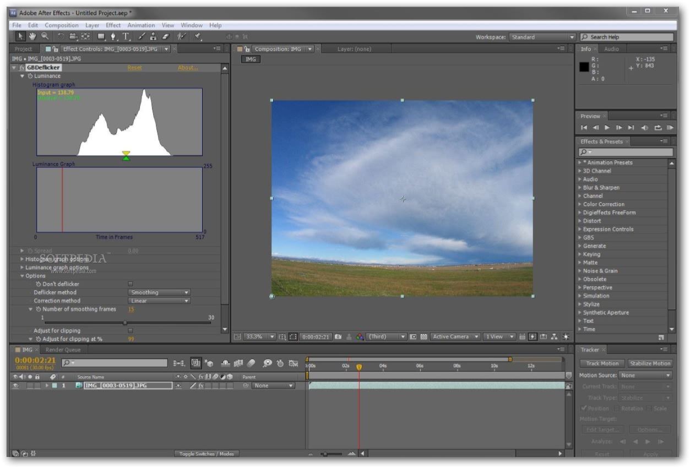Select the Rectangle shape tool
The width and height of the screenshot is (690, 468).
pos(101,37)
